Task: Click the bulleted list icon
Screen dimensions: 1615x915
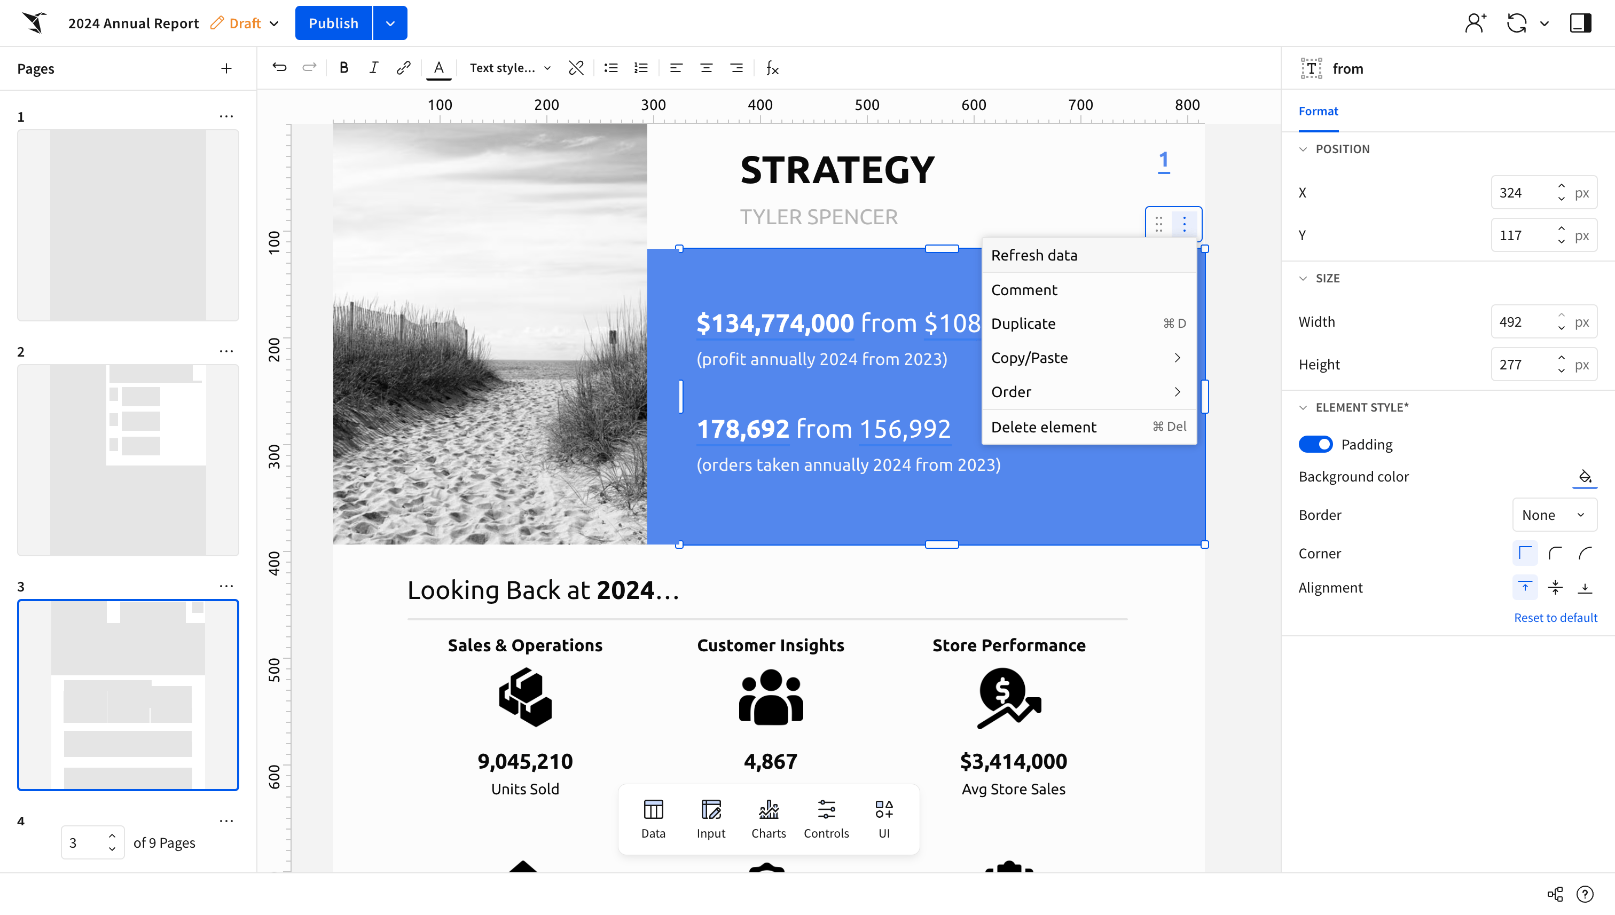Action: pos(610,68)
